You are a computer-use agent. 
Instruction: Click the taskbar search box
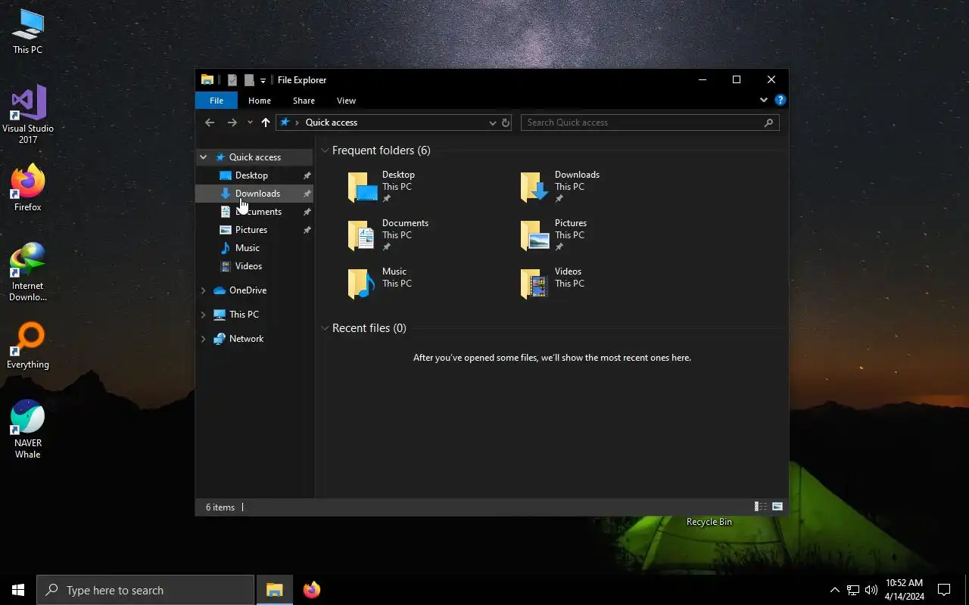point(145,590)
